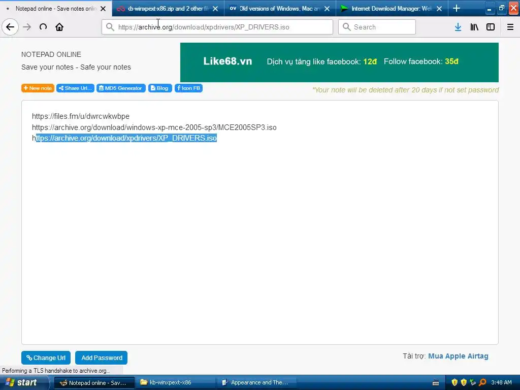Click the highlighted XP_DRIVERS.iso URL line
The width and height of the screenshot is (520, 390).
124,138
